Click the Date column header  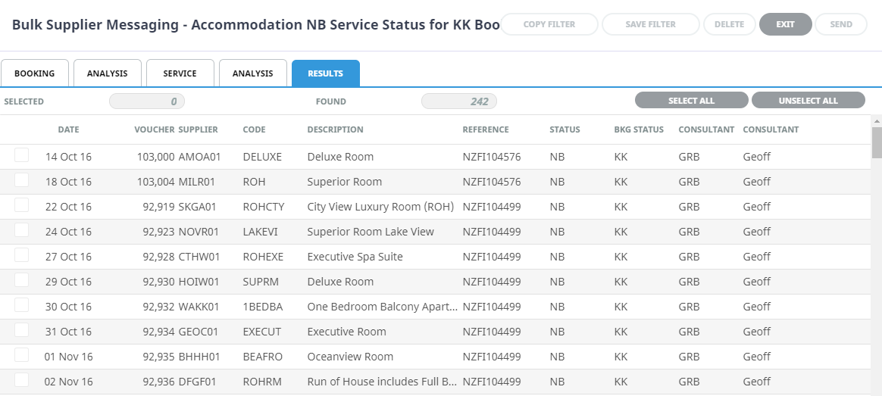(69, 129)
